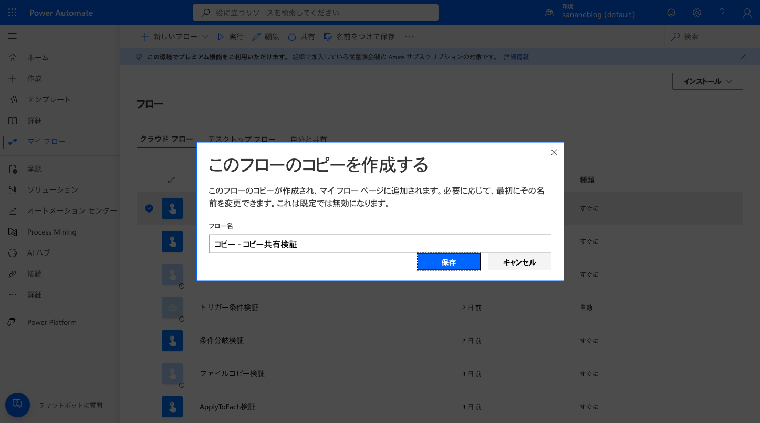Click the resource search box in header
Image resolution: width=760 pixels, height=423 pixels.
[x=316, y=13]
